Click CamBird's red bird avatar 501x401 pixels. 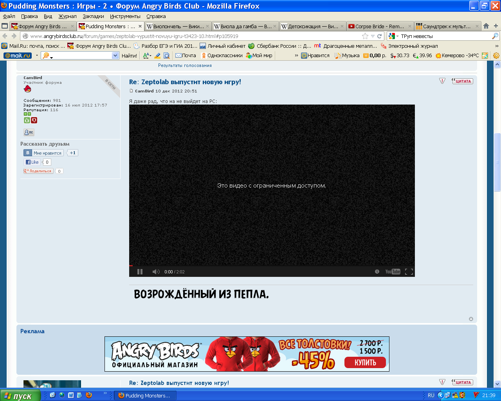pos(27,89)
